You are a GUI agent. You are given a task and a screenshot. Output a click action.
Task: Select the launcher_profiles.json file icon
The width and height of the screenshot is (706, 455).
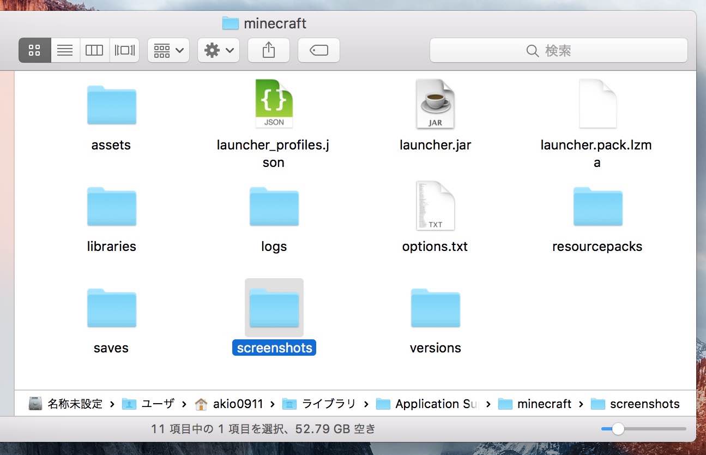[274, 104]
